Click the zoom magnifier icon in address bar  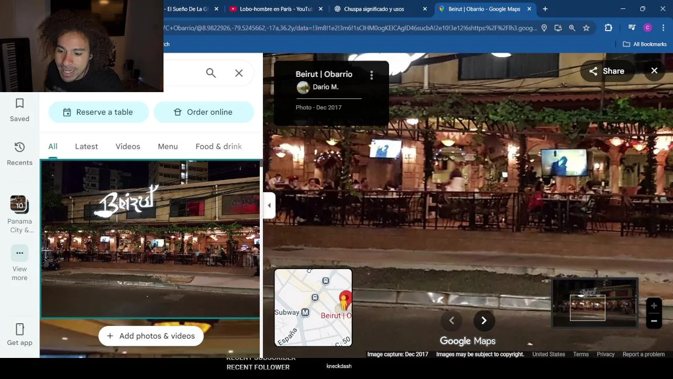pos(572,28)
